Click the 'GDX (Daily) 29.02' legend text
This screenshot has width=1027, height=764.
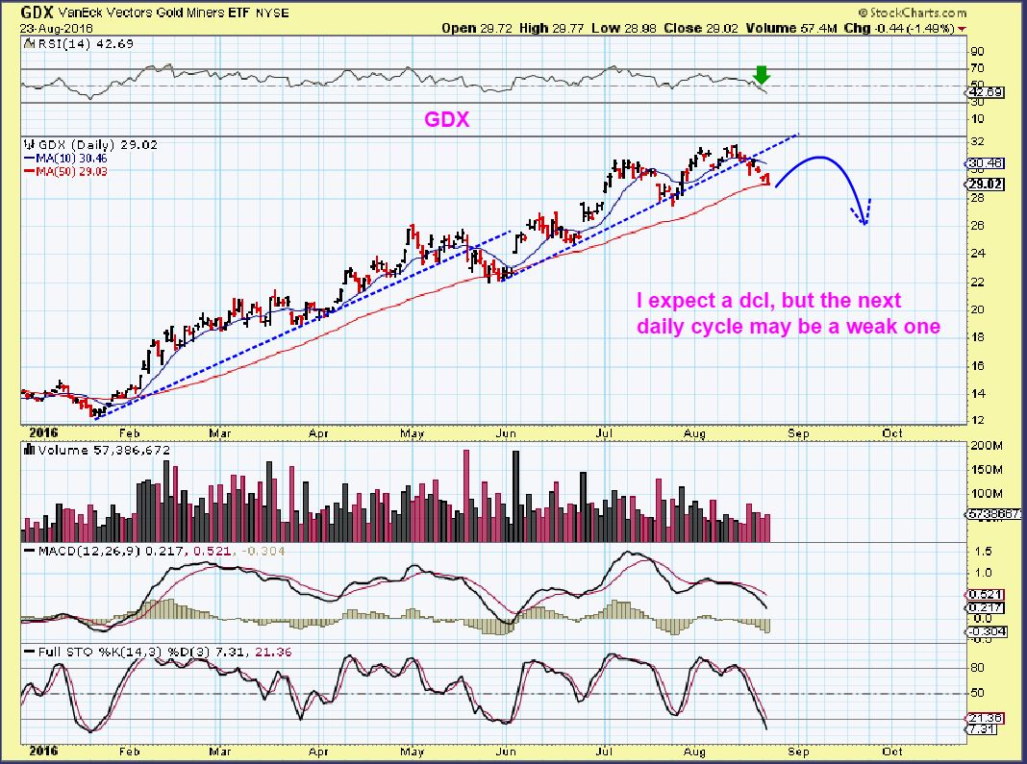tap(97, 145)
